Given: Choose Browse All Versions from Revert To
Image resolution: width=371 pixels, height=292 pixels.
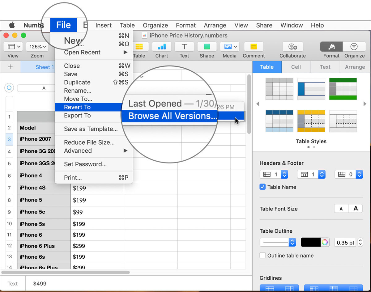Looking at the screenshot, I should (169, 116).
